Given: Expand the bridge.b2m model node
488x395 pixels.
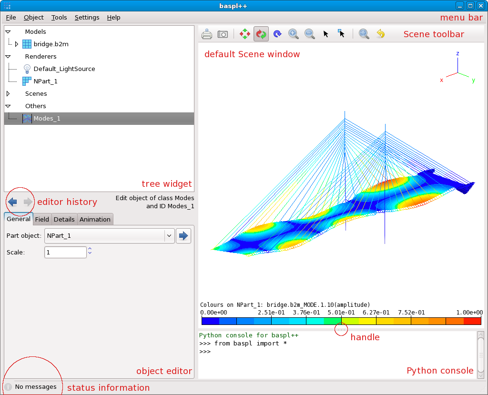Looking at the screenshot, I should point(17,44).
